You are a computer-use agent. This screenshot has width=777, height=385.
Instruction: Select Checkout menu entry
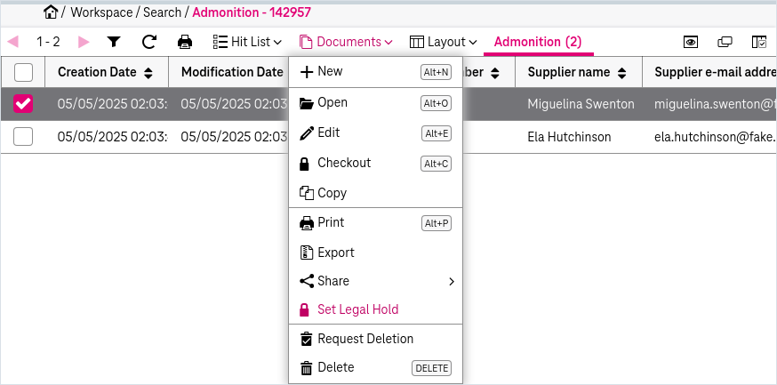coord(376,163)
